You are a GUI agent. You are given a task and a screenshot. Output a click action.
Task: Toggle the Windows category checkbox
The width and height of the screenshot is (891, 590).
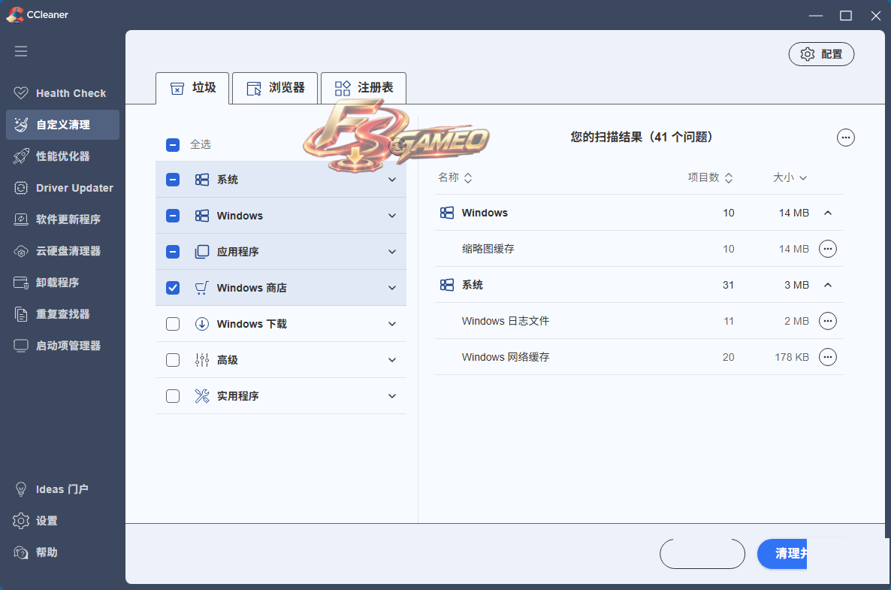pyautogui.click(x=173, y=216)
